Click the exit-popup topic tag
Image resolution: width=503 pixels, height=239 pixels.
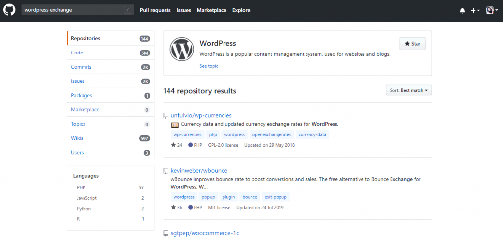point(276,197)
